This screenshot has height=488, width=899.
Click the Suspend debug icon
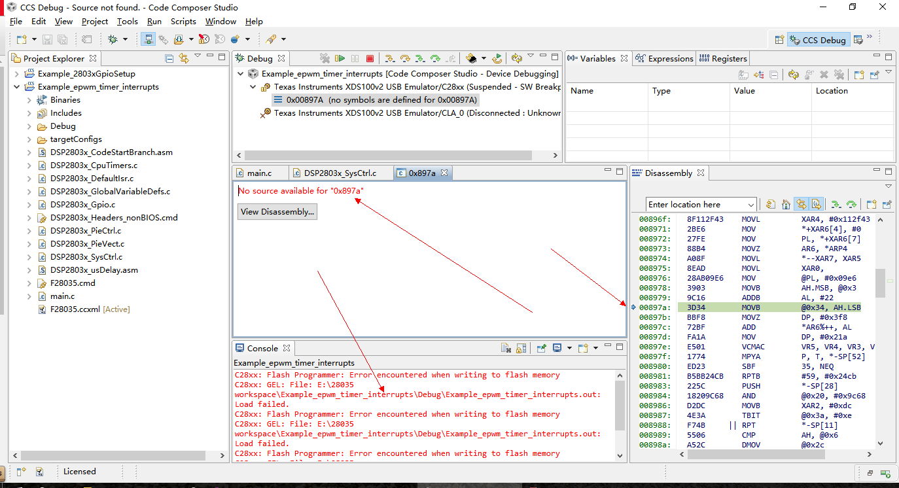coord(355,58)
